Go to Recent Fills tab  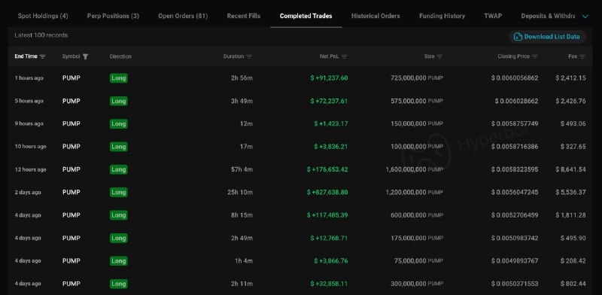click(243, 16)
